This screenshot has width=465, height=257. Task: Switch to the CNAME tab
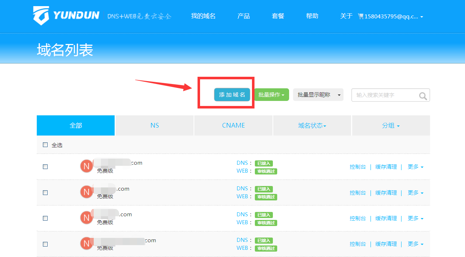(x=233, y=125)
